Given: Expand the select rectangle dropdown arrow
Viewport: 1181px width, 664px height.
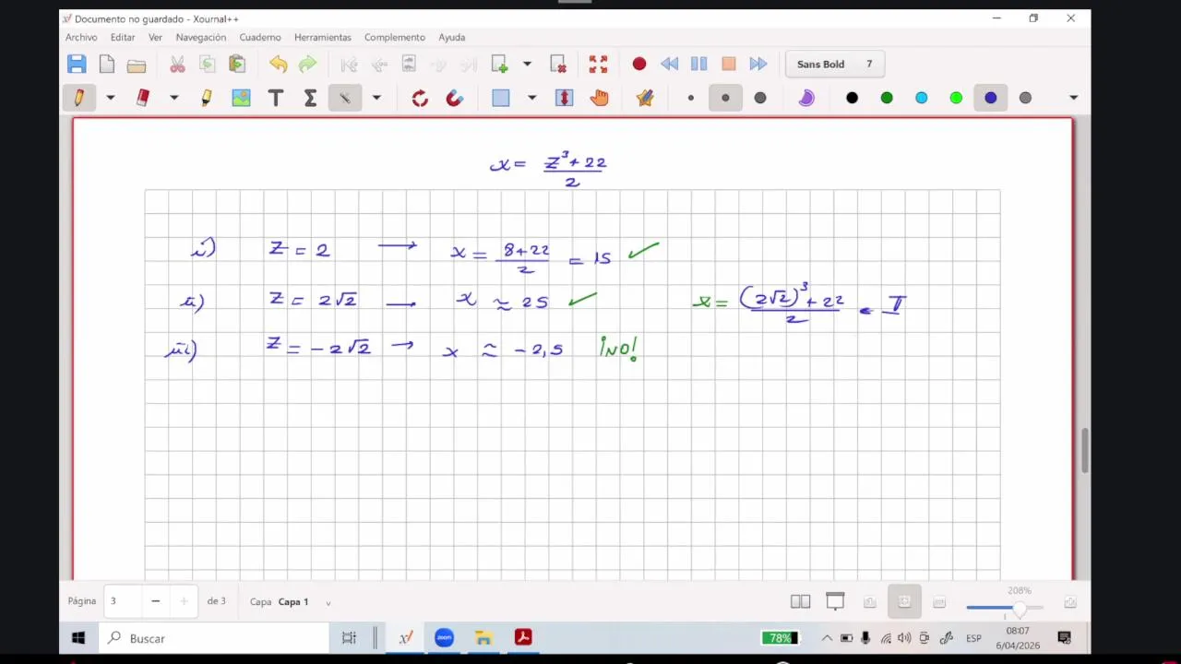Looking at the screenshot, I should point(531,98).
